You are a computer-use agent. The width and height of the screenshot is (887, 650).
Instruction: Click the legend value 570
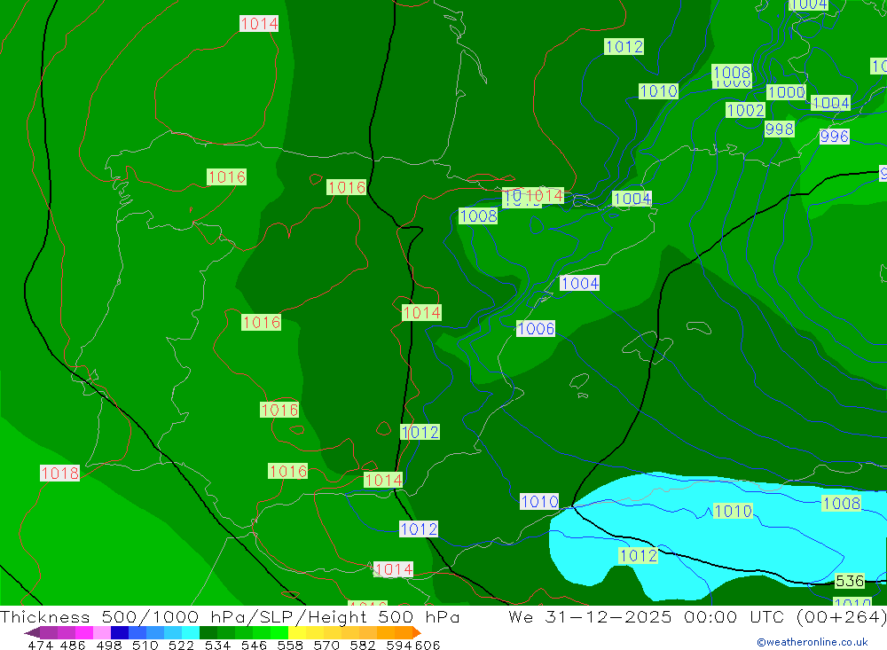click(x=326, y=645)
